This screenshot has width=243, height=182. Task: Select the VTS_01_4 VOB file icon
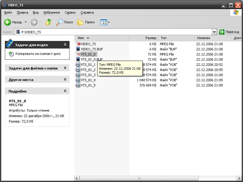coord(78,80)
